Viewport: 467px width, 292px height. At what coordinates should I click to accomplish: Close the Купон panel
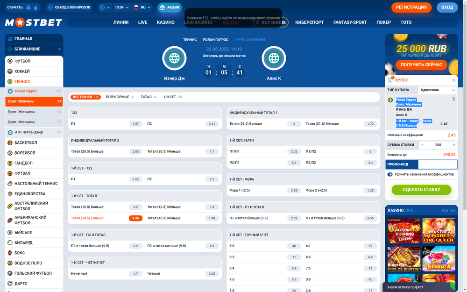(x=453, y=80)
